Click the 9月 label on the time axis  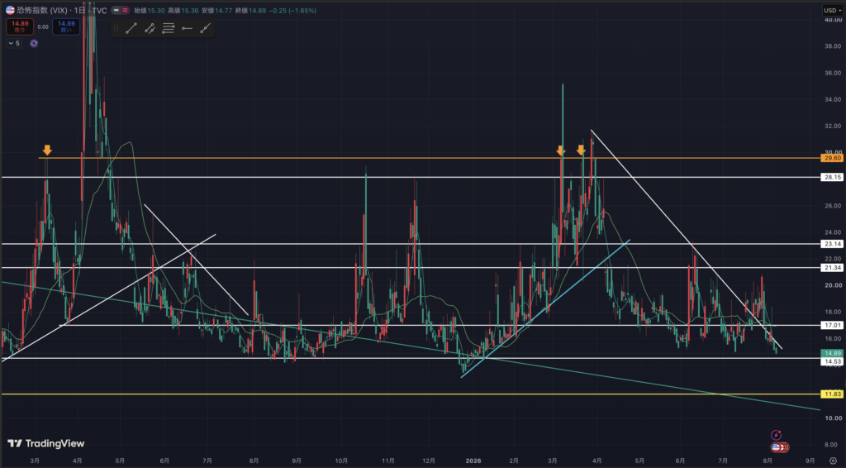tap(810, 461)
